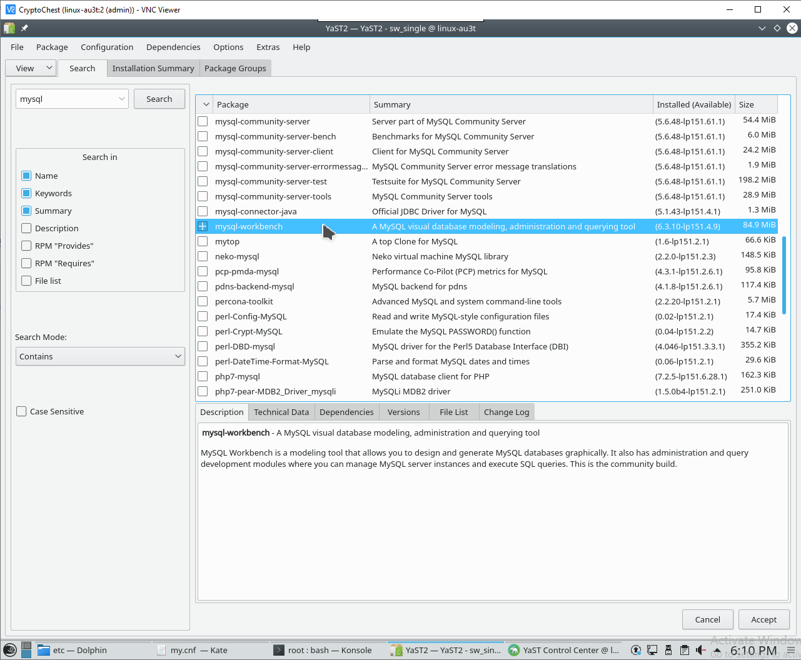Image resolution: width=801 pixels, height=660 pixels.
Task: Sort by the Package column header
Action: tap(291, 104)
